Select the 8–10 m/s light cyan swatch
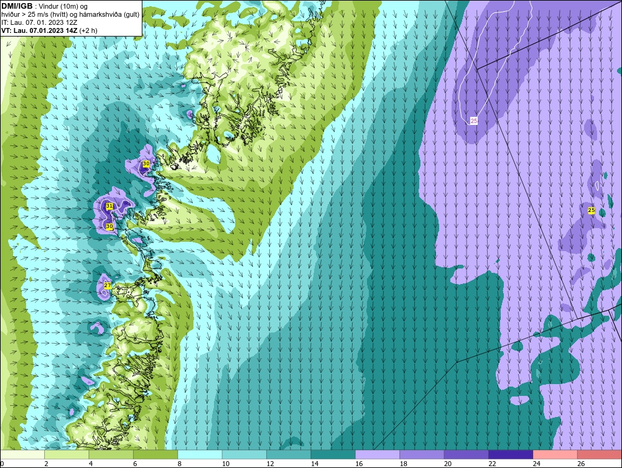 [200, 454]
